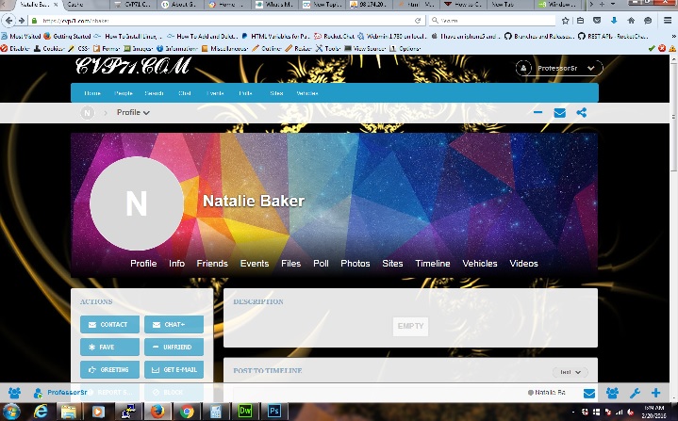Viewport: 678px width, 421px height.
Task: Open the Cookies menu in the developer toolbar
Action: 49,48
